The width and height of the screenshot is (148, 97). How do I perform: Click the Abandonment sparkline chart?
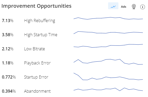coord(108,89)
